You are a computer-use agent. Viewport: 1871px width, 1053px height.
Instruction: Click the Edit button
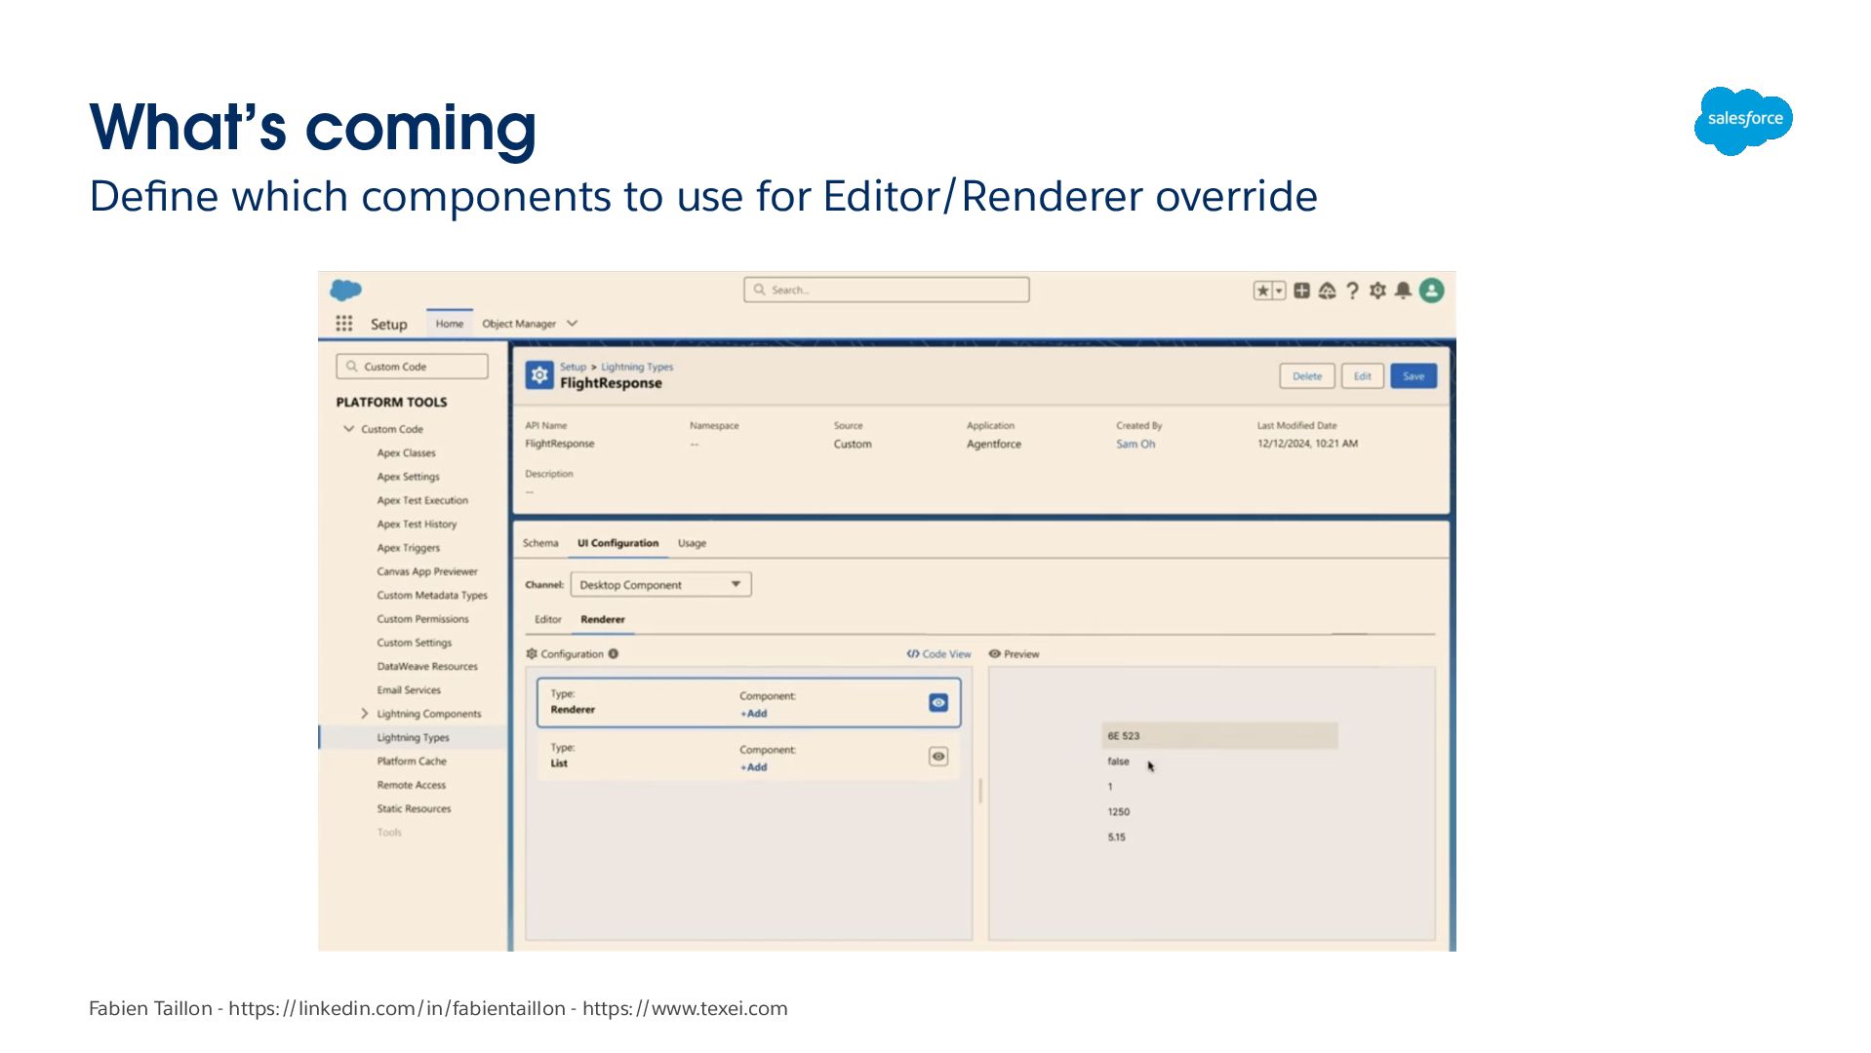click(x=1363, y=376)
